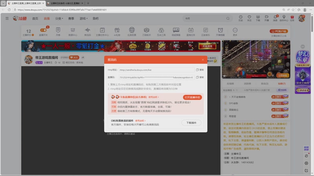The width and height of the screenshot is (314, 176).
Task: Click the 斗鱼 logo
Action: coord(20,18)
